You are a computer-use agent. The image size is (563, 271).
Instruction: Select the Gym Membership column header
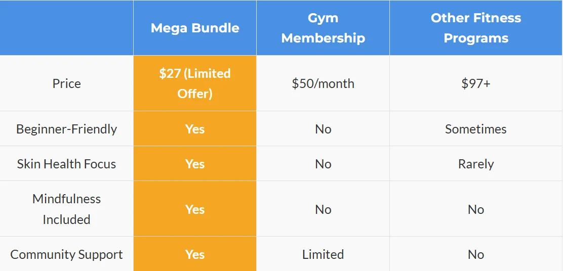pyautogui.click(x=323, y=28)
